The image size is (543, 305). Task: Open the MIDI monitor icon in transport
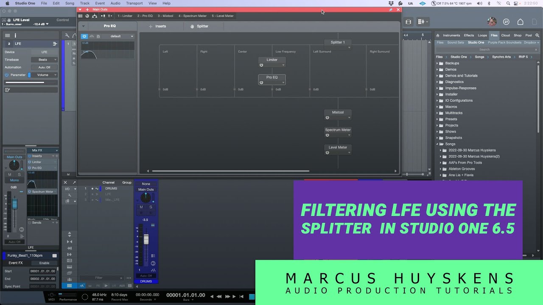52,295
